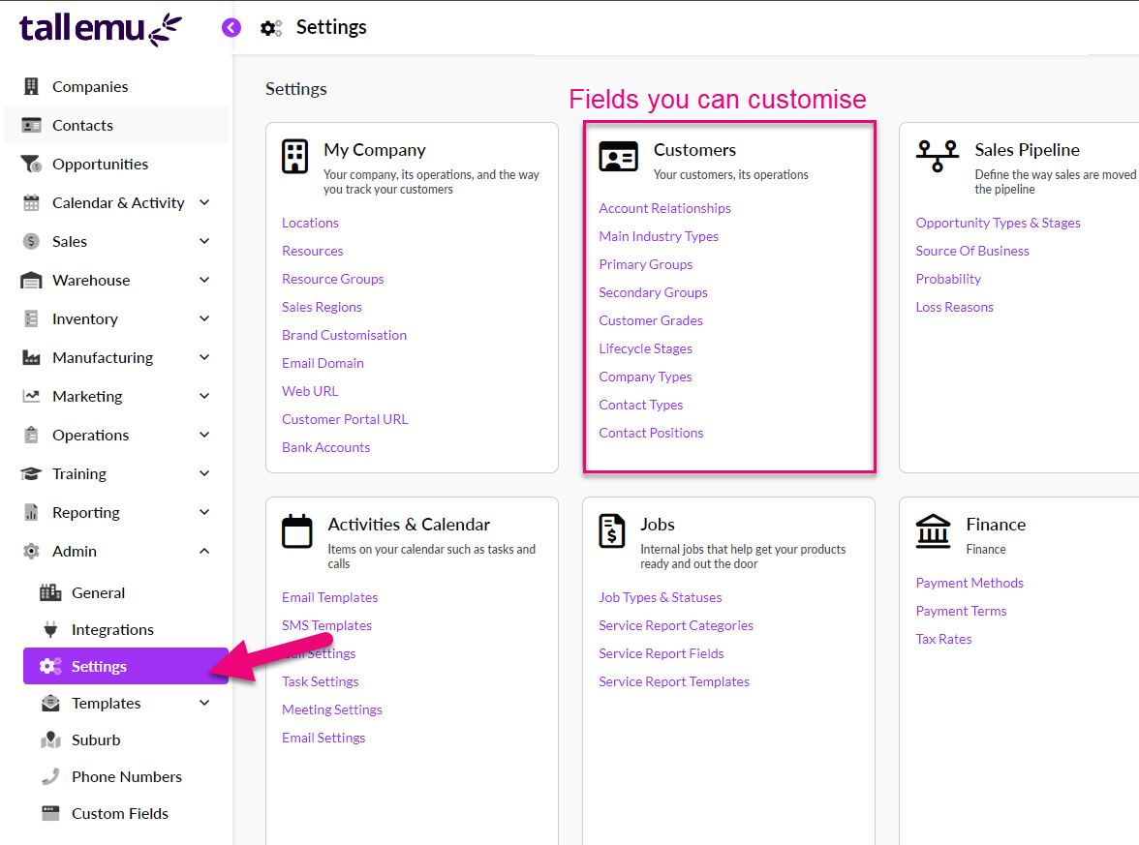The height and width of the screenshot is (845, 1139).
Task: Collapse the Admin section chevron
Action: pyautogui.click(x=204, y=552)
